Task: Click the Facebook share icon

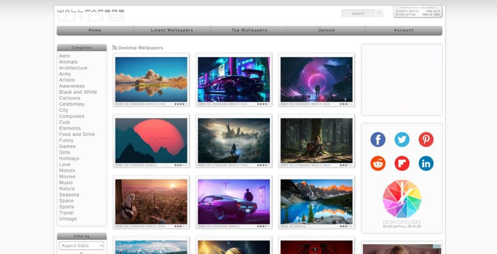Action: [378, 140]
